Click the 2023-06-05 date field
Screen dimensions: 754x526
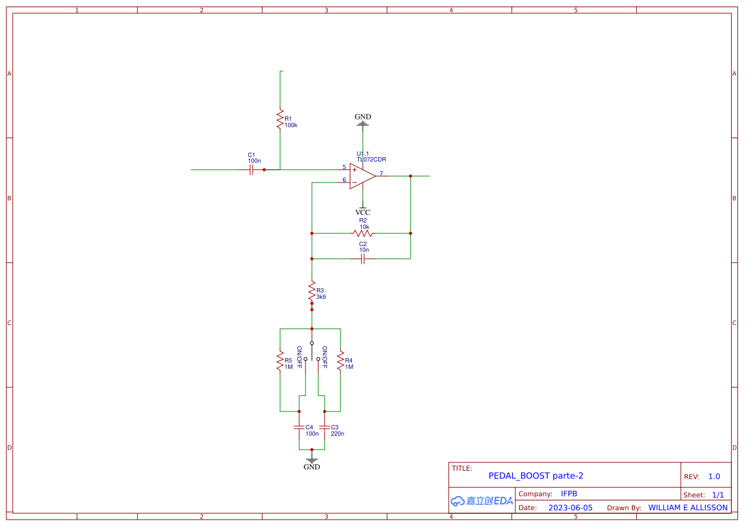[x=571, y=508]
